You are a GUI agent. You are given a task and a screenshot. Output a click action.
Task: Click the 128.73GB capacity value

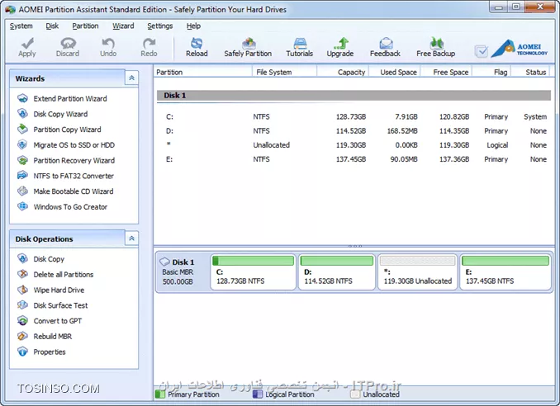(x=351, y=116)
